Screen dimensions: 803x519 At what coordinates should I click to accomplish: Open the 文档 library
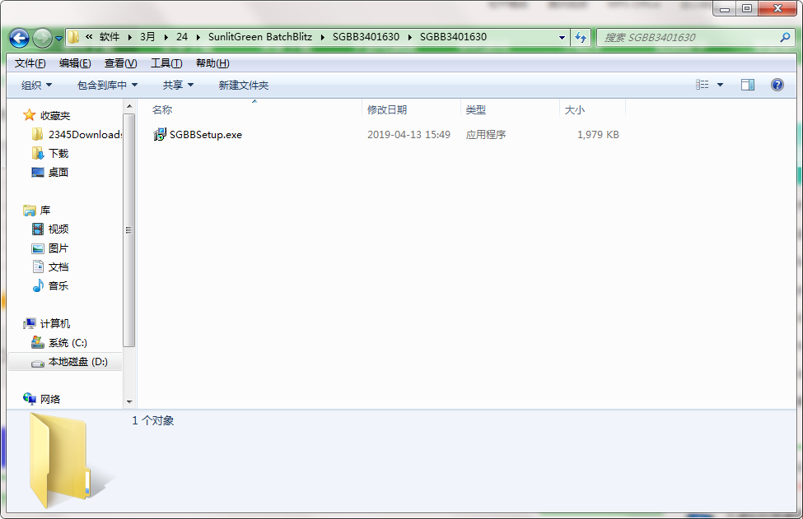[x=58, y=267]
